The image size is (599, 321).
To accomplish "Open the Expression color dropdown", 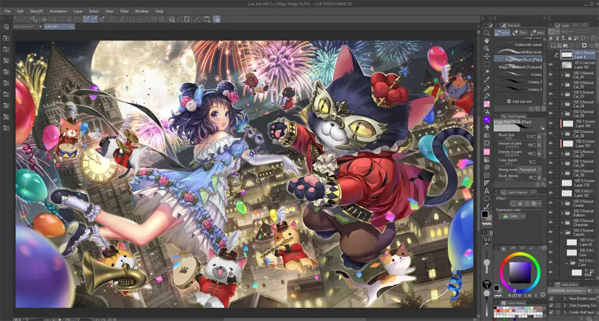I will 512,216.
